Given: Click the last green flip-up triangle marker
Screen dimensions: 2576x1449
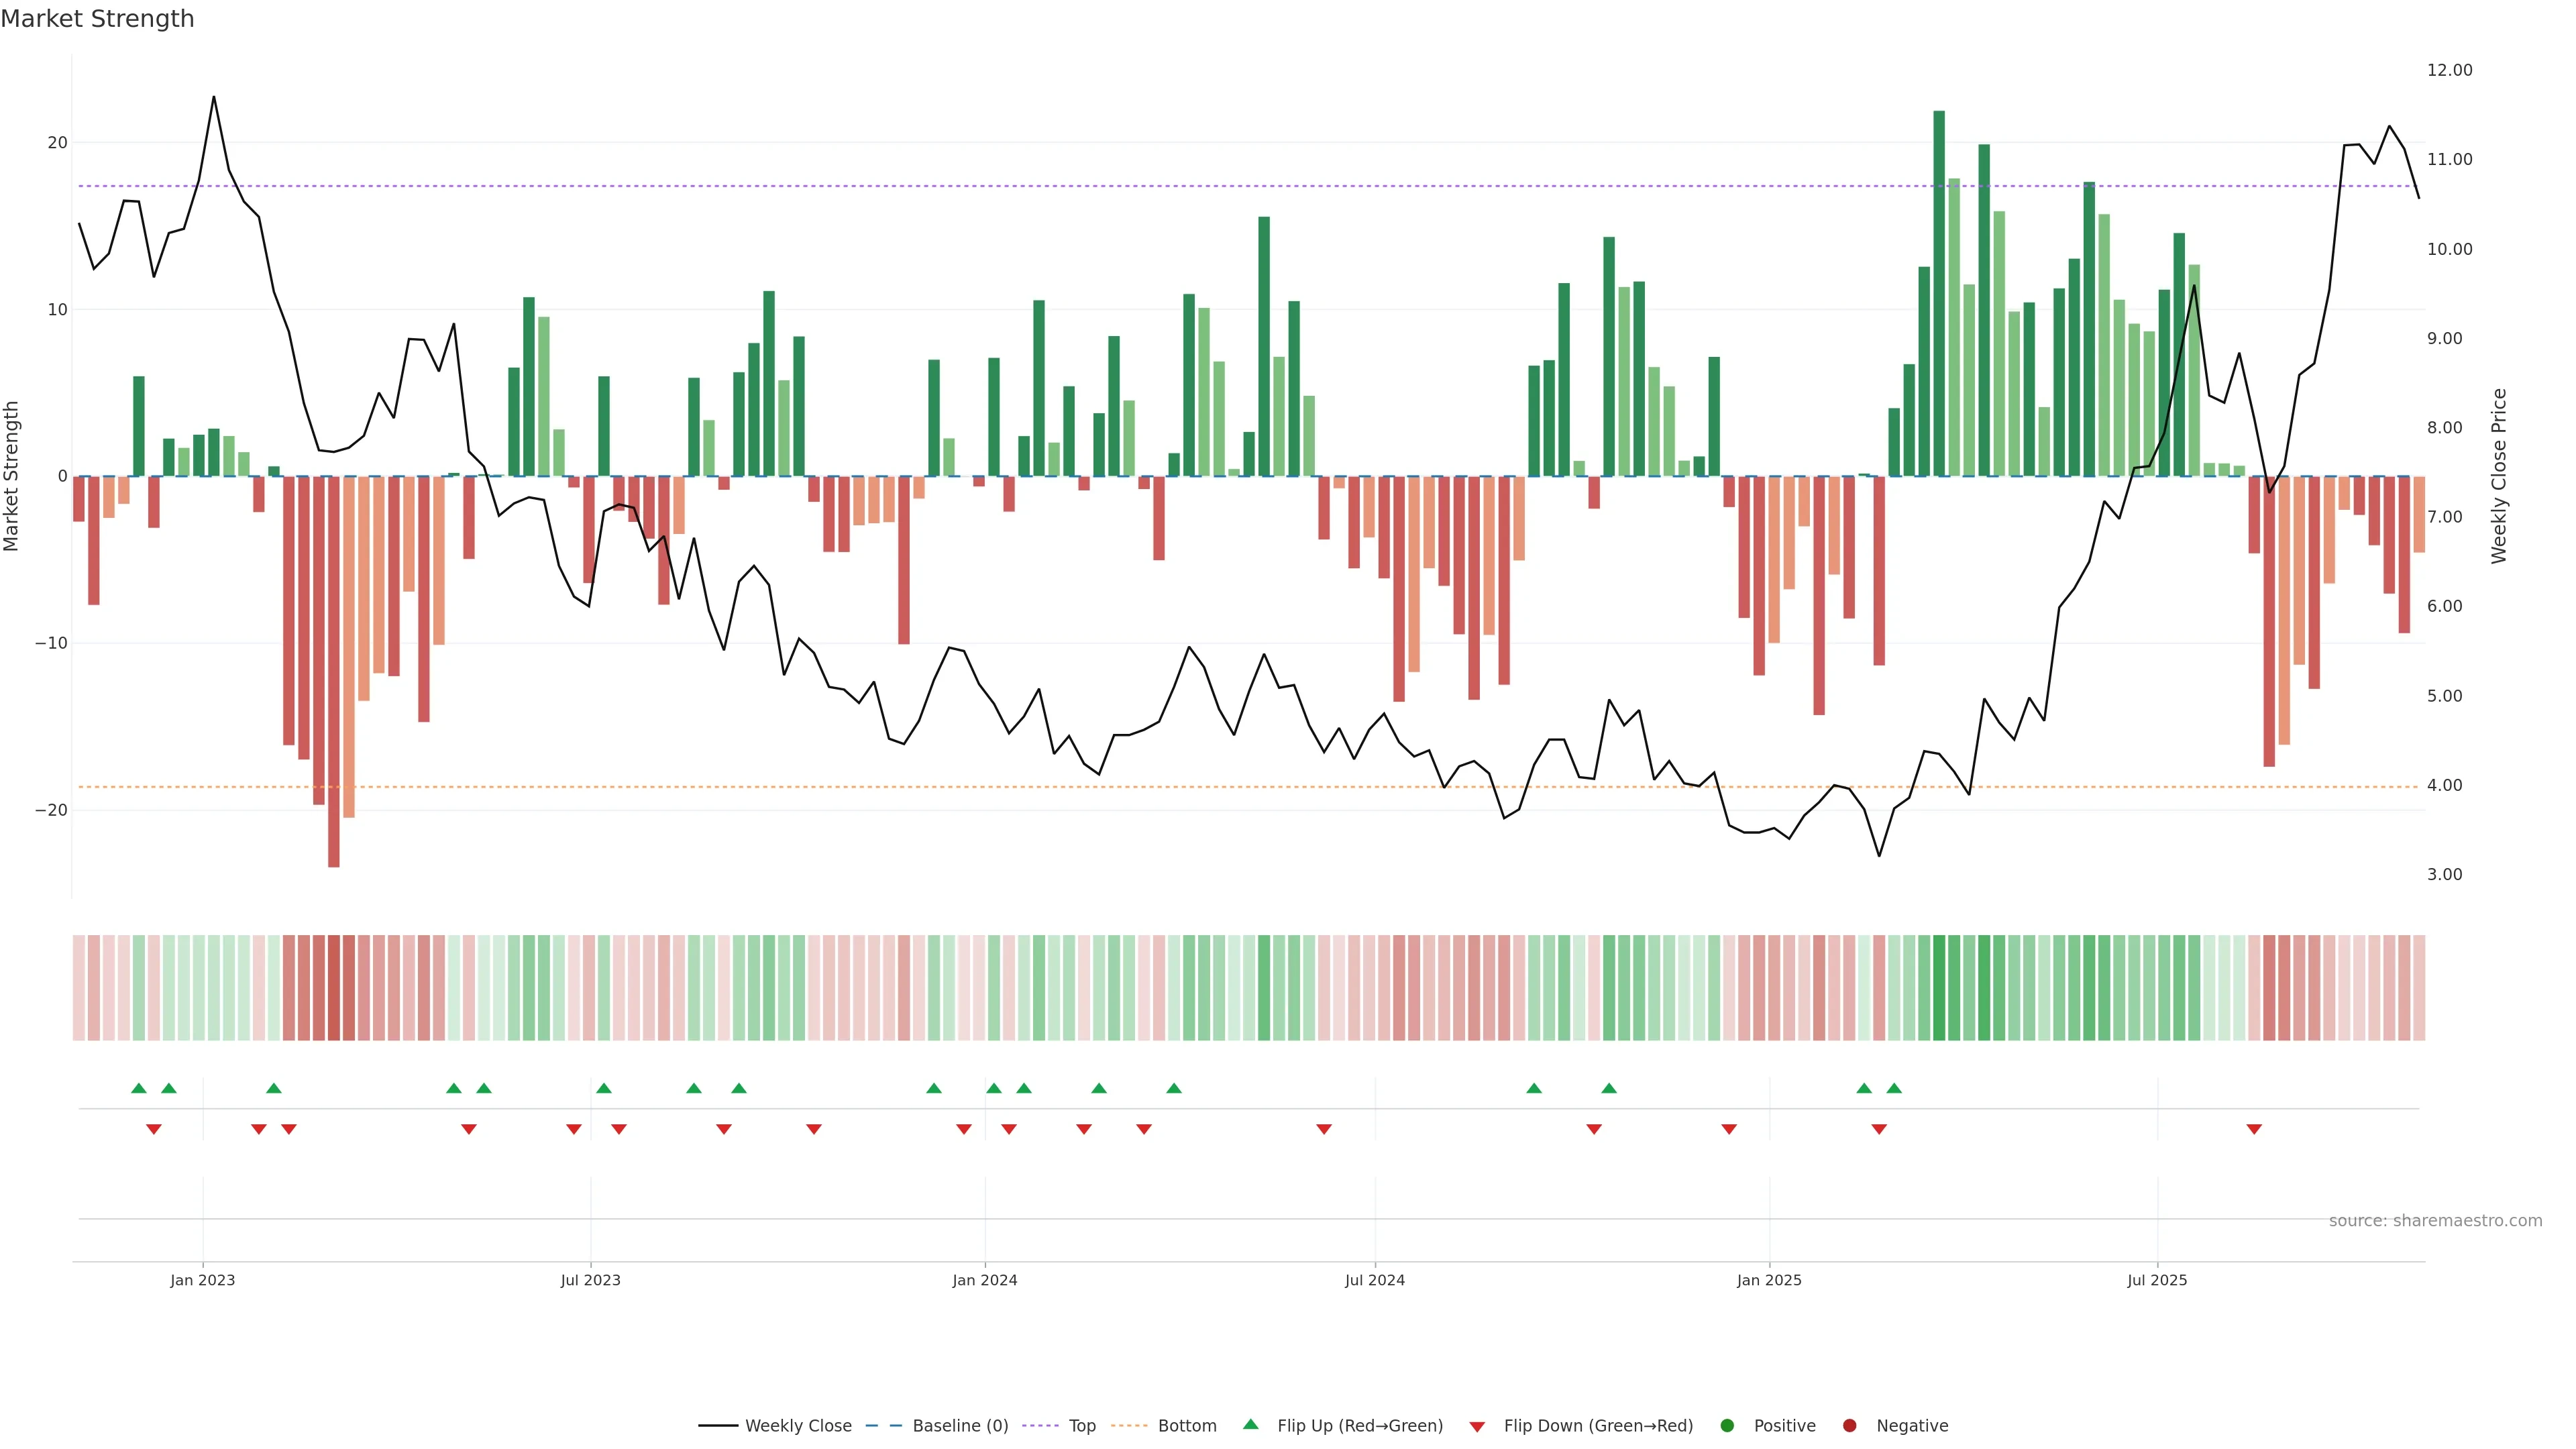Looking at the screenshot, I should pos(1894,1088).
